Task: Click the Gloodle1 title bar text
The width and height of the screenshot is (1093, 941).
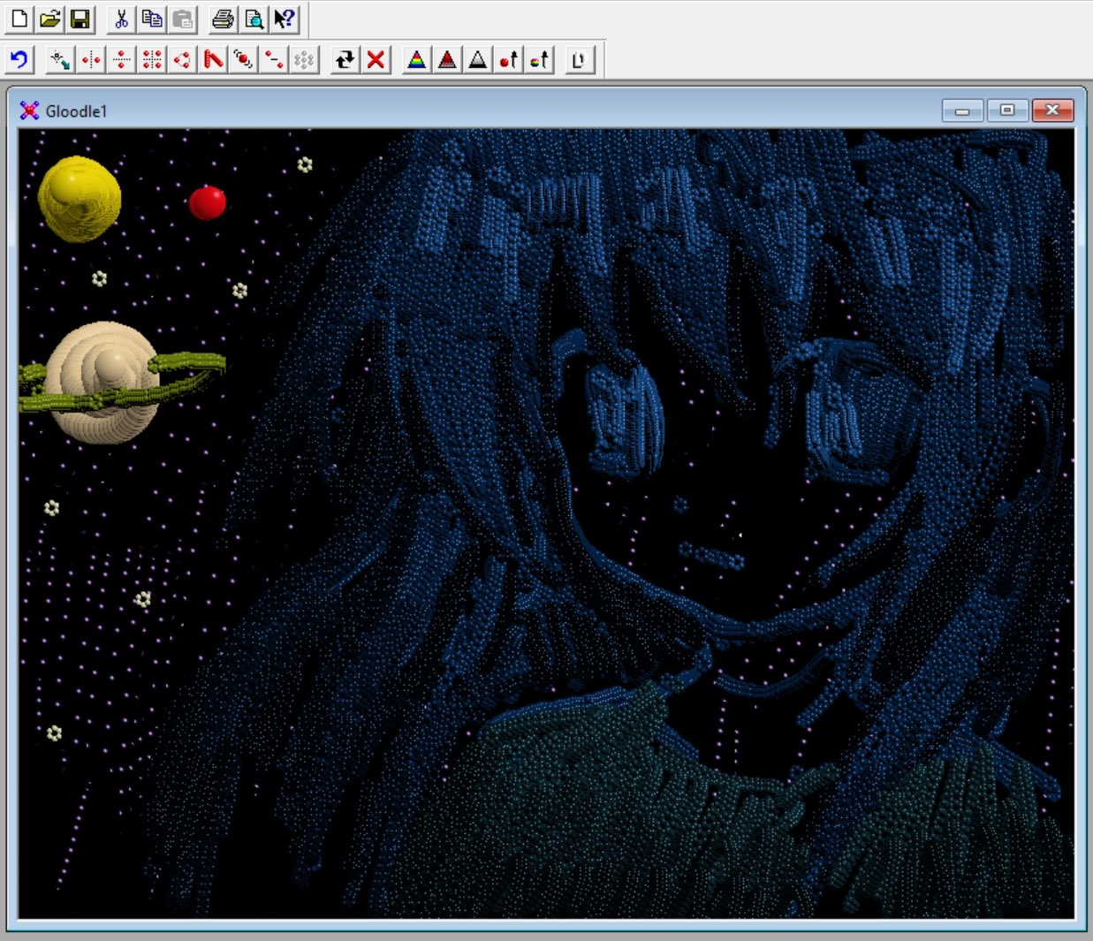Action: coord(76,111)
